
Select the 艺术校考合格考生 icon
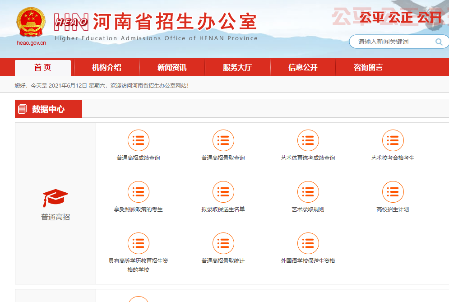393,141
